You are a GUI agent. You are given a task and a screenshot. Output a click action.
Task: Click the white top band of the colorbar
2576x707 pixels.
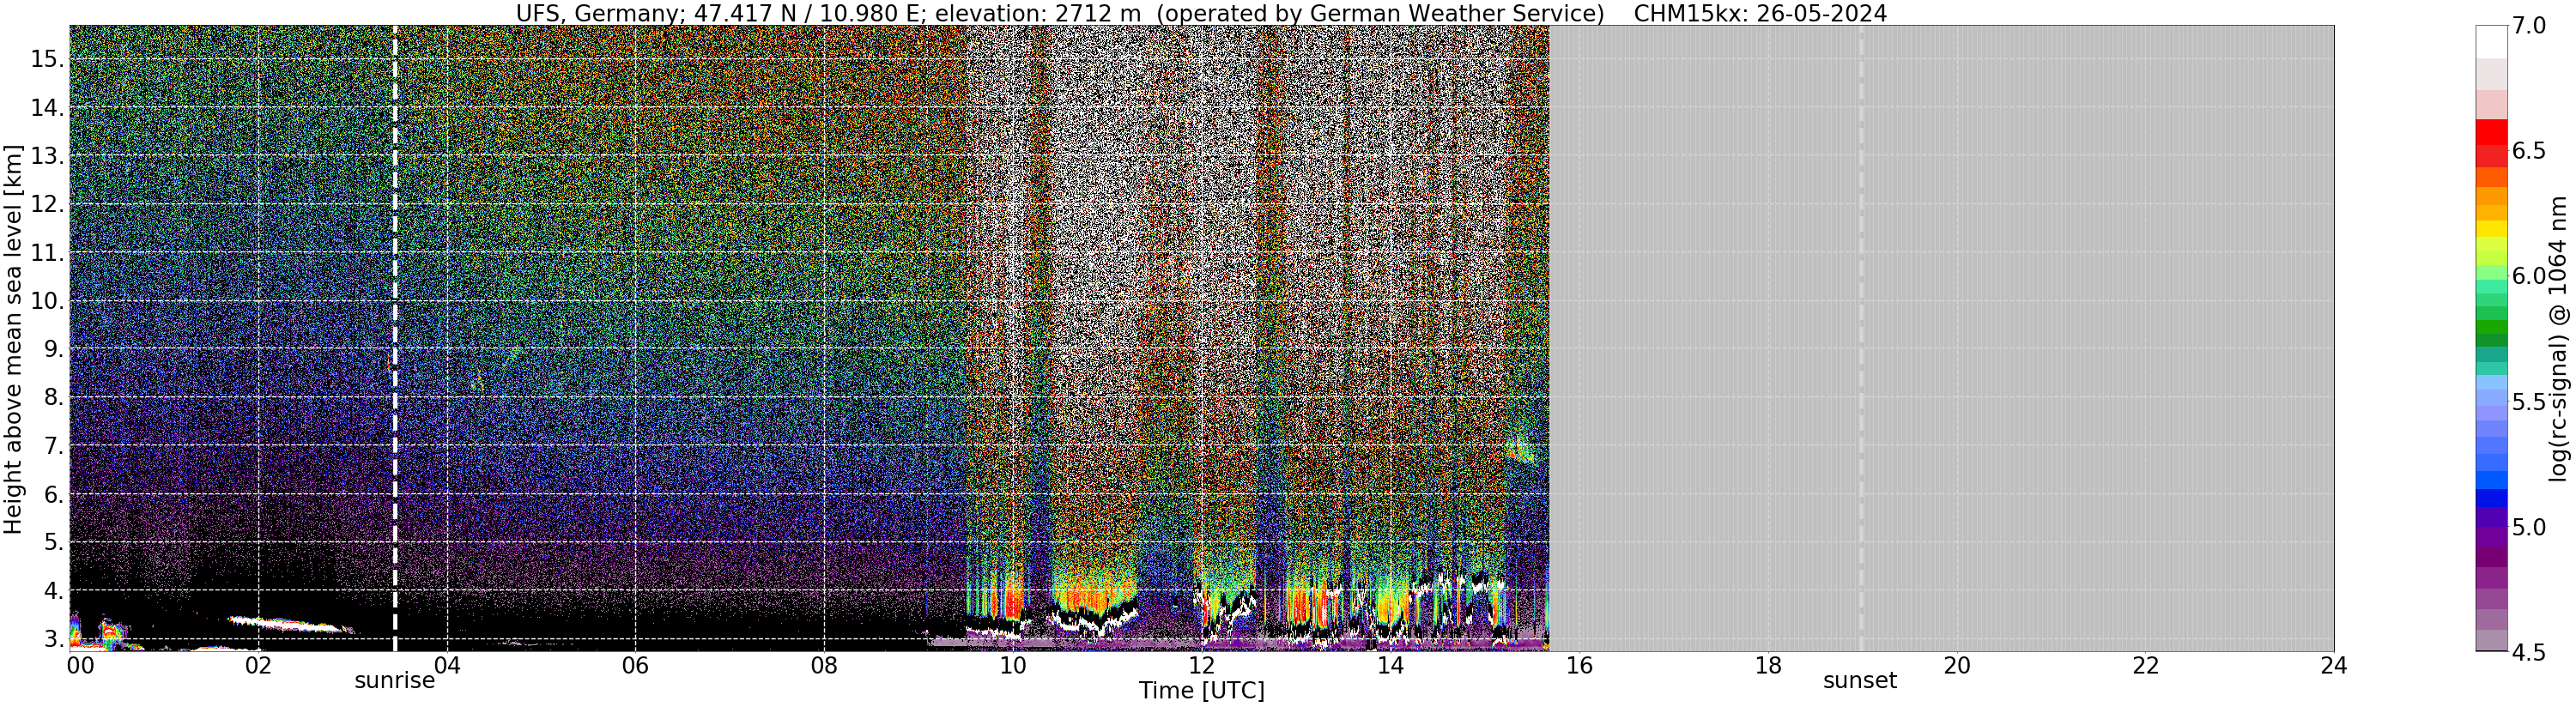pos(2492,42)
